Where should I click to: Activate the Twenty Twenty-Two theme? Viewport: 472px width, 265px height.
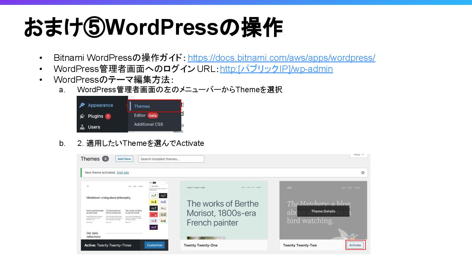355,245
